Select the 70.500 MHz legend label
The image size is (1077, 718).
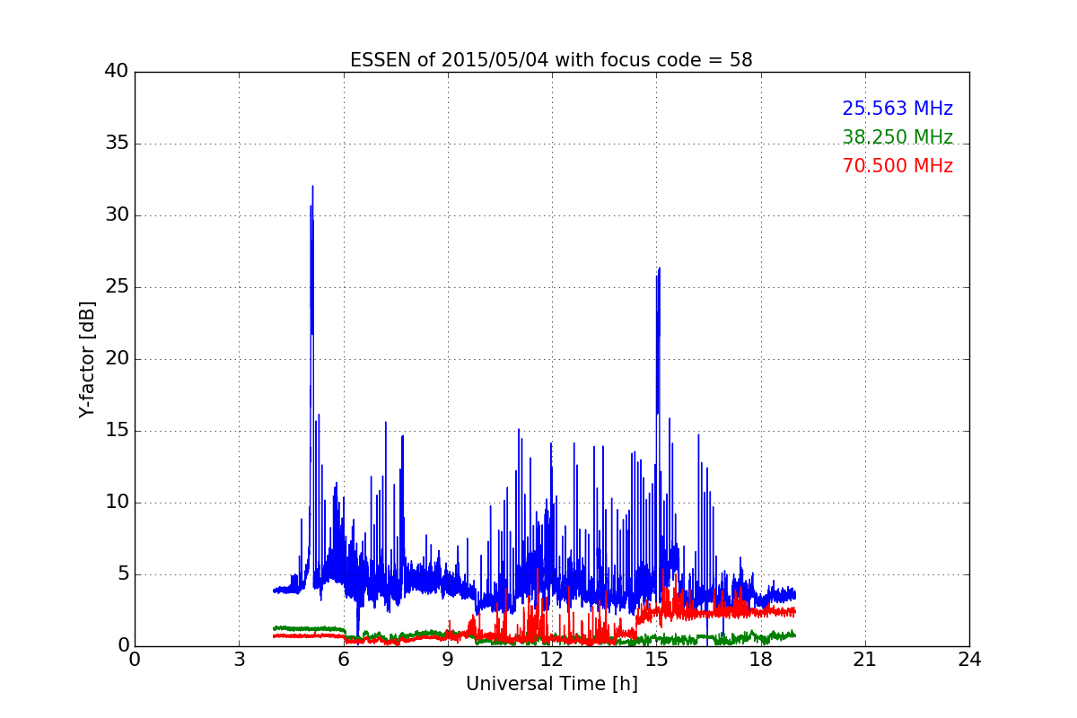897,166
